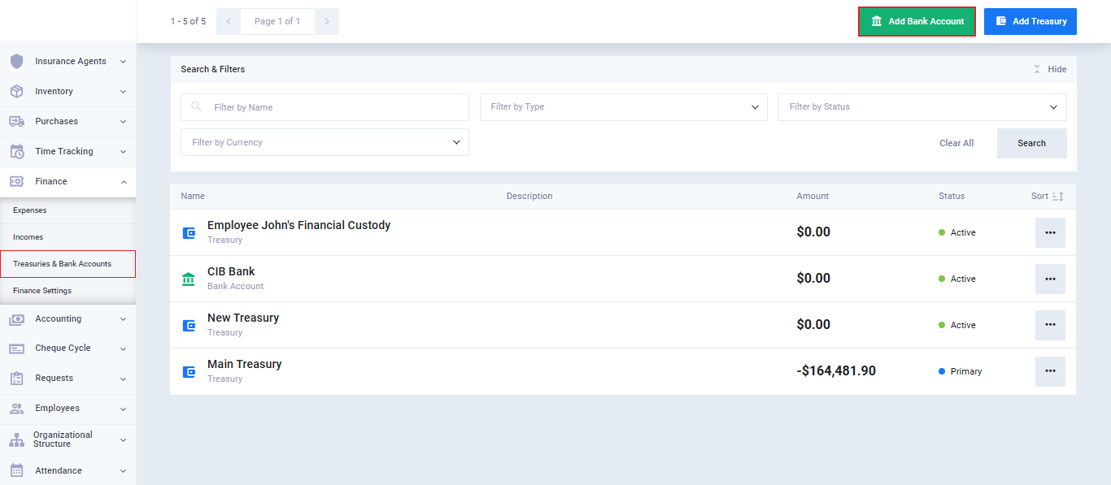Click the magnifier icon in the name filter
The image size is (1111, 485).
coord(196,106)
